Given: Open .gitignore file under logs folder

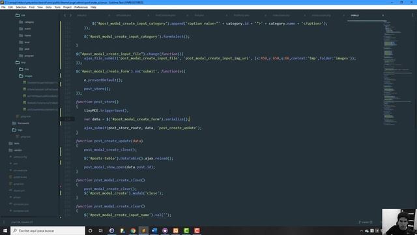Looking at the screenshot, I should (23, 136).
